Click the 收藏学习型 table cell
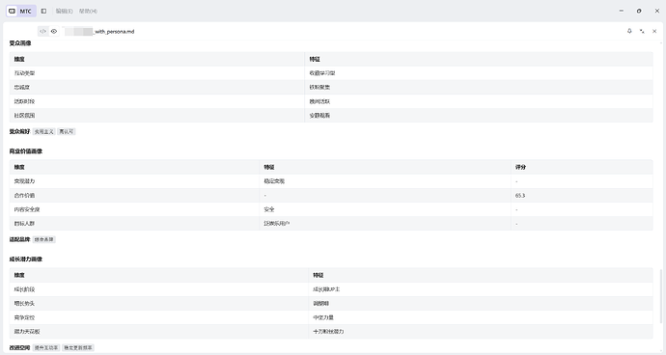This screenshot has width=666, height=355. point(479,73)
